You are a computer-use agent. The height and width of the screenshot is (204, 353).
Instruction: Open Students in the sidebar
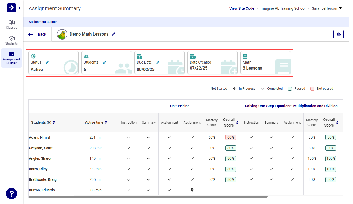[x=11, y=40]
